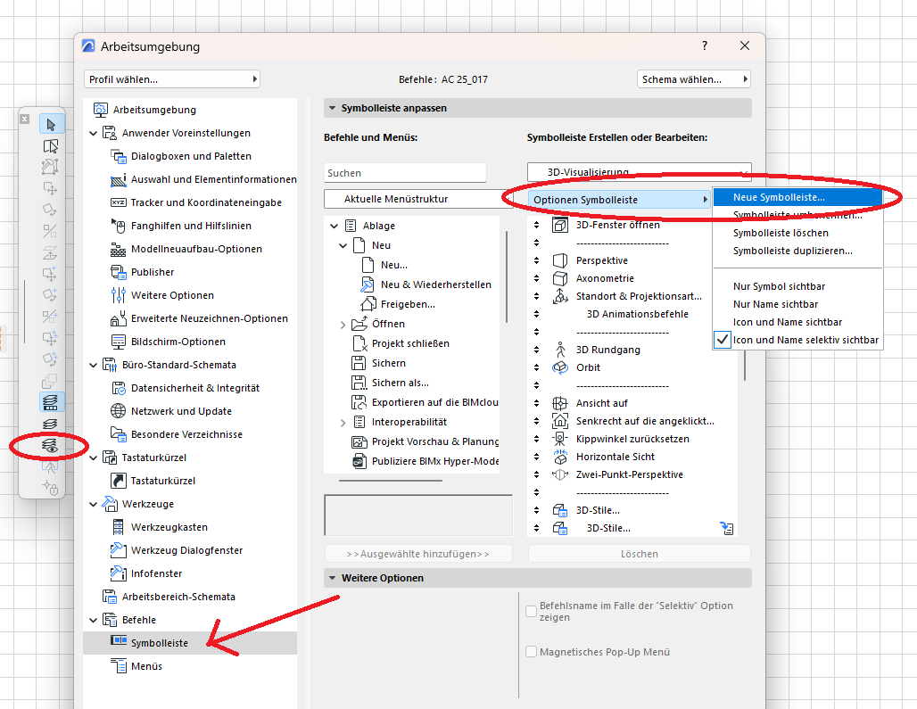This screenshot has height=709, width=917.
Task: Expand the Öffnen menu node
Action: click(x=343, y=325)
